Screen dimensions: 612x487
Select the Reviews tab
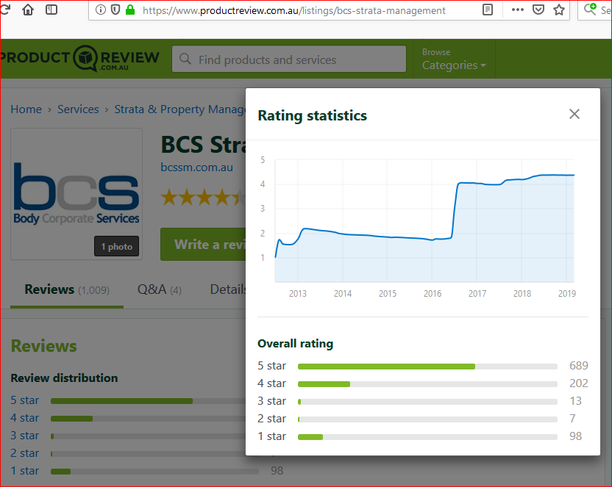(x=66, y=289)
